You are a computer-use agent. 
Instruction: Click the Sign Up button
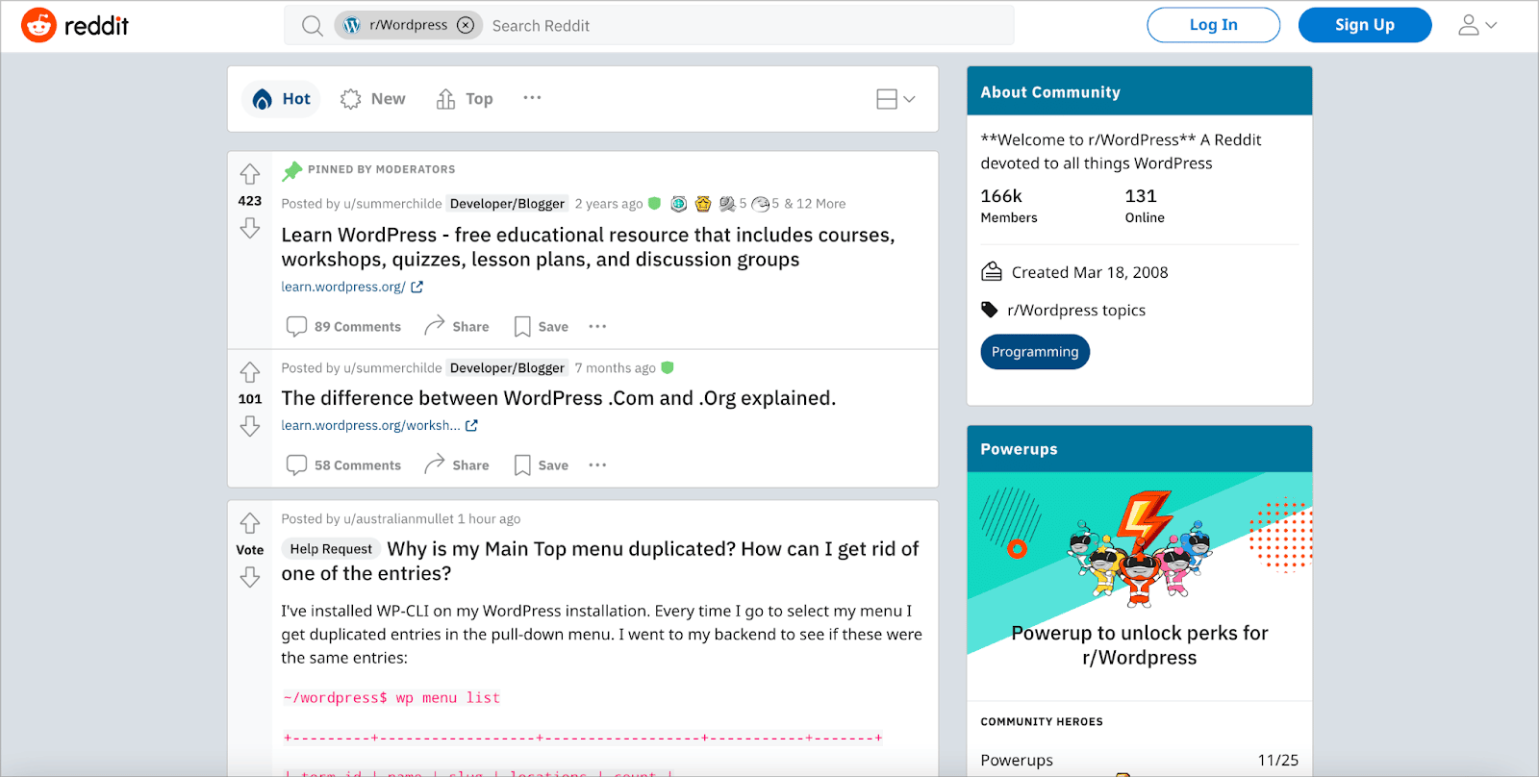click(x=1364, y=25)
